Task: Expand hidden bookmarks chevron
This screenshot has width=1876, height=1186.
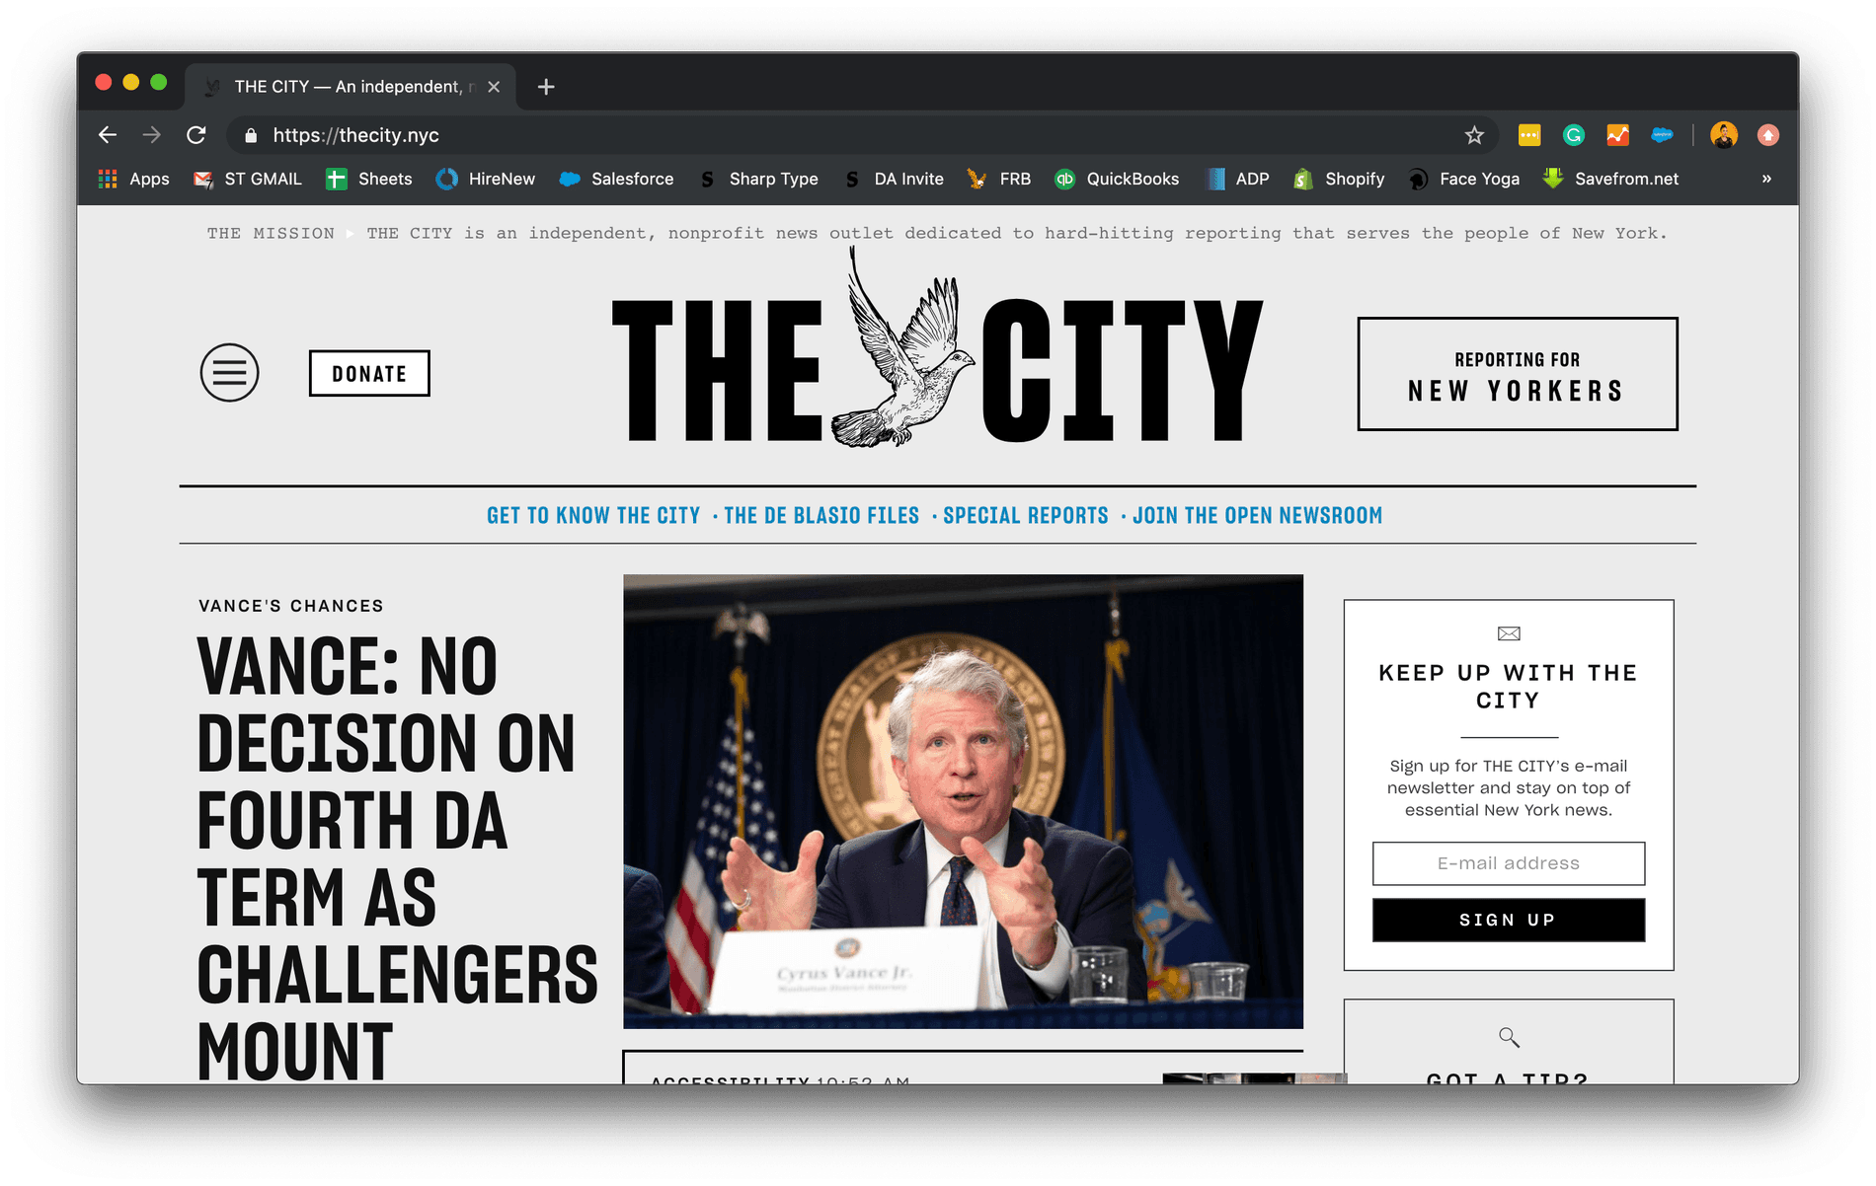Action: pyautogui.click(x=1766, y=179)
